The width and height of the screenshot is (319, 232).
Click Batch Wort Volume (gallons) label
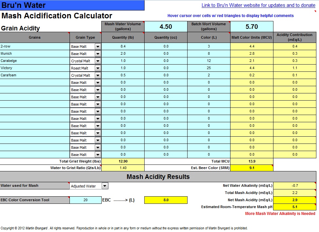coord(209,27)
